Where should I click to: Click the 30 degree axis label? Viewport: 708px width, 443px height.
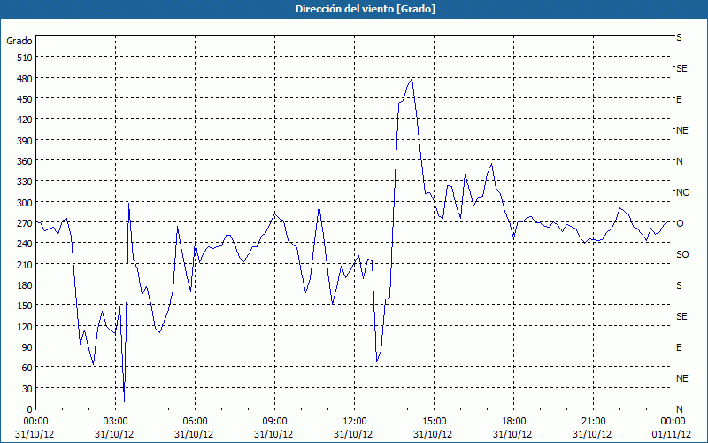[27, 389]
